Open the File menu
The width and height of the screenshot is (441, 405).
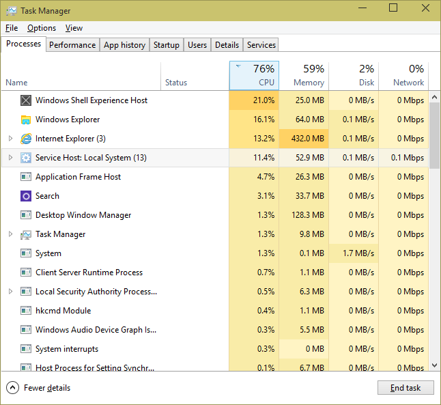[x=12, y=28]
